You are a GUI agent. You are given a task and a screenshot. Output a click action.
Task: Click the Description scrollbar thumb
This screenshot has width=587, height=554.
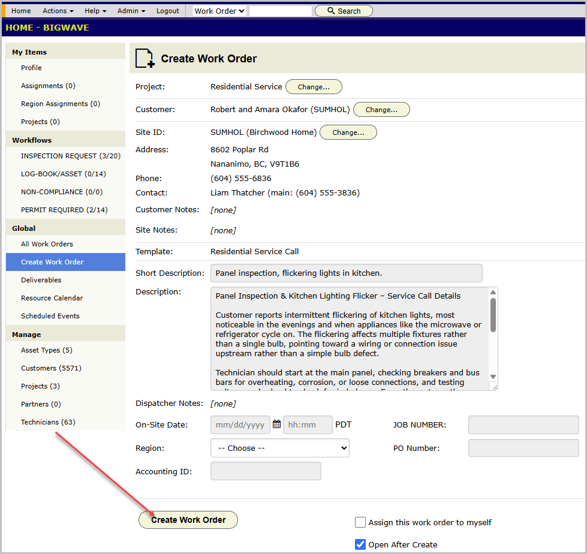pos(493,315)
